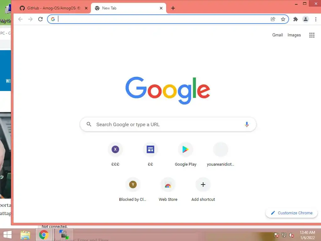Click the Search Google or type a URL box
Screen dimensions: 321x241
pos(168,124)
